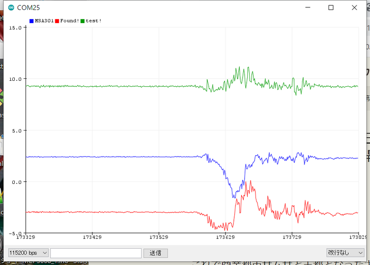Click the Arduino logo in title bar
This screenshot has width=370, height=265.
click(11, 7)
